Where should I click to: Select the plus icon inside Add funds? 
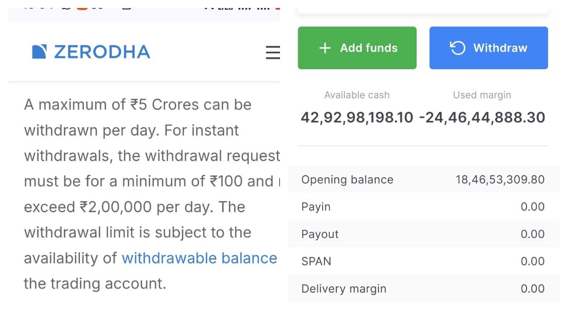[x=325, y=48]
